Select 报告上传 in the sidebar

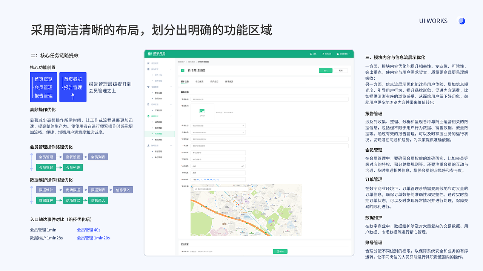pyautogui.click(x=158, y=75)
